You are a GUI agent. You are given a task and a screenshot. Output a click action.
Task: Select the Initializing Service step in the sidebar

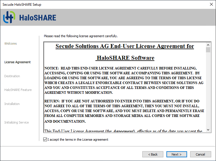click(17, 122)
